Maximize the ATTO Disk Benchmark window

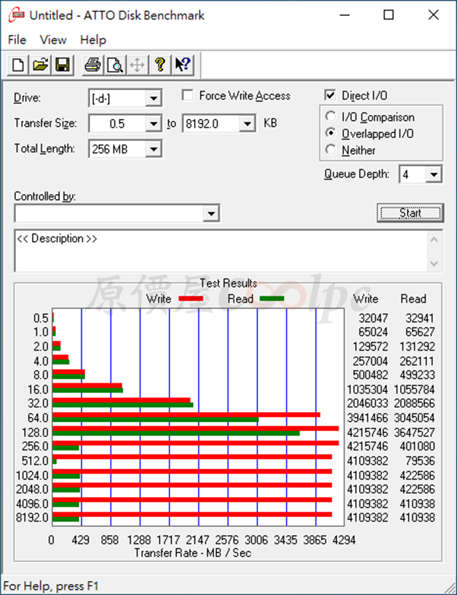coord(388,15)
